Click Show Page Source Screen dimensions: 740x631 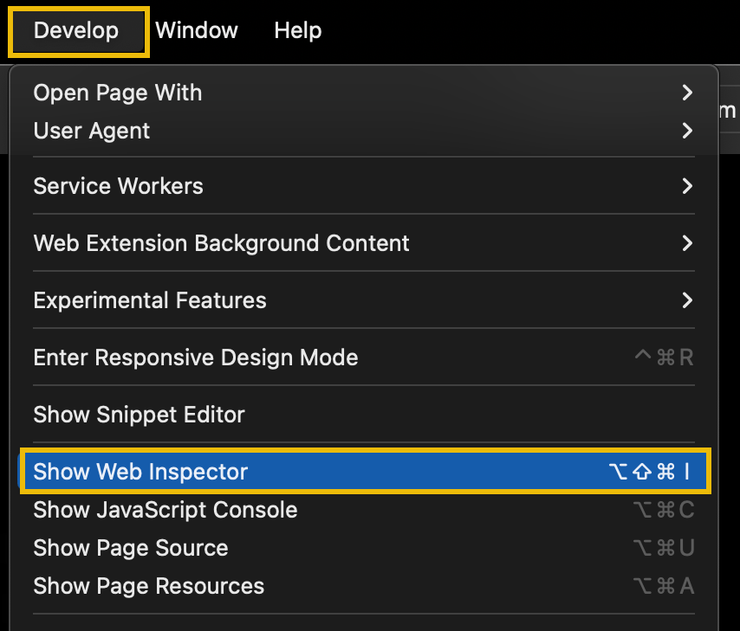tap(131, 549)
